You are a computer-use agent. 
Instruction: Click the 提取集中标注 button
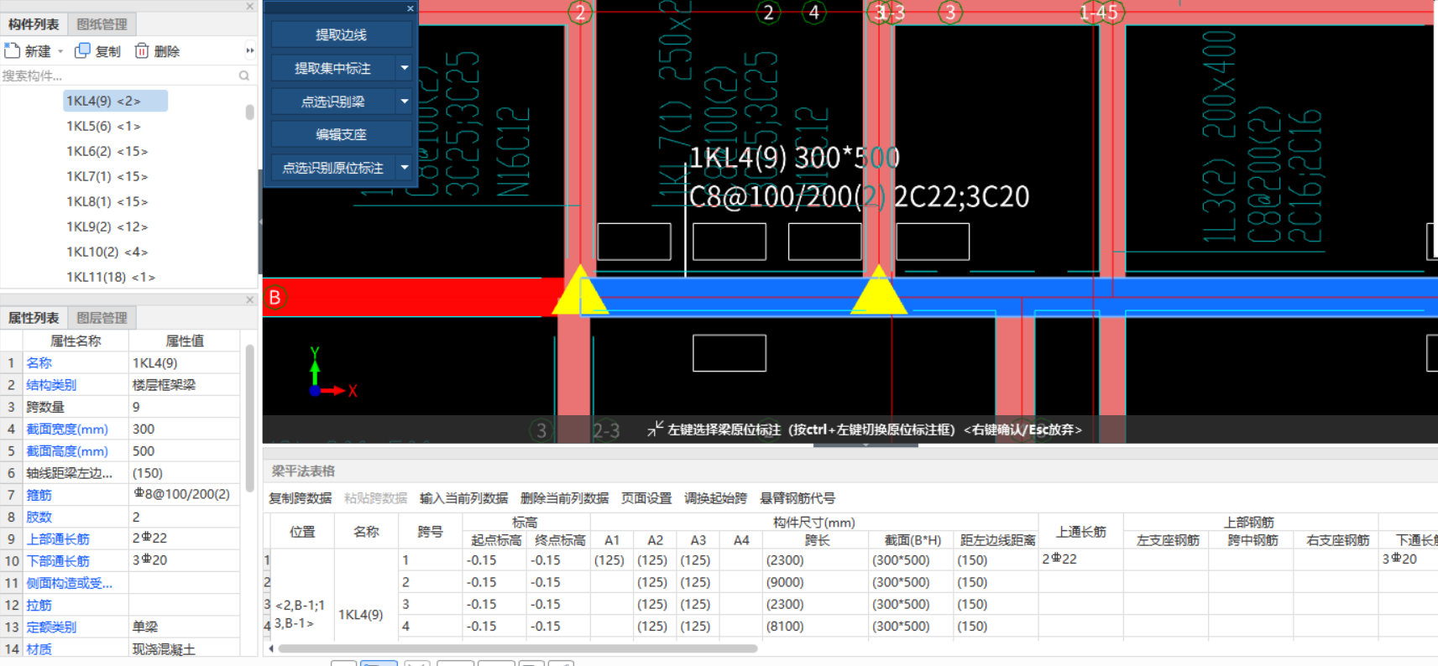coord(333,68)
